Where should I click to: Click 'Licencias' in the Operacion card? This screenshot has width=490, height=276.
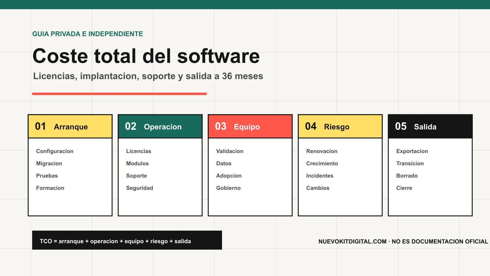[x=139, y=151]
